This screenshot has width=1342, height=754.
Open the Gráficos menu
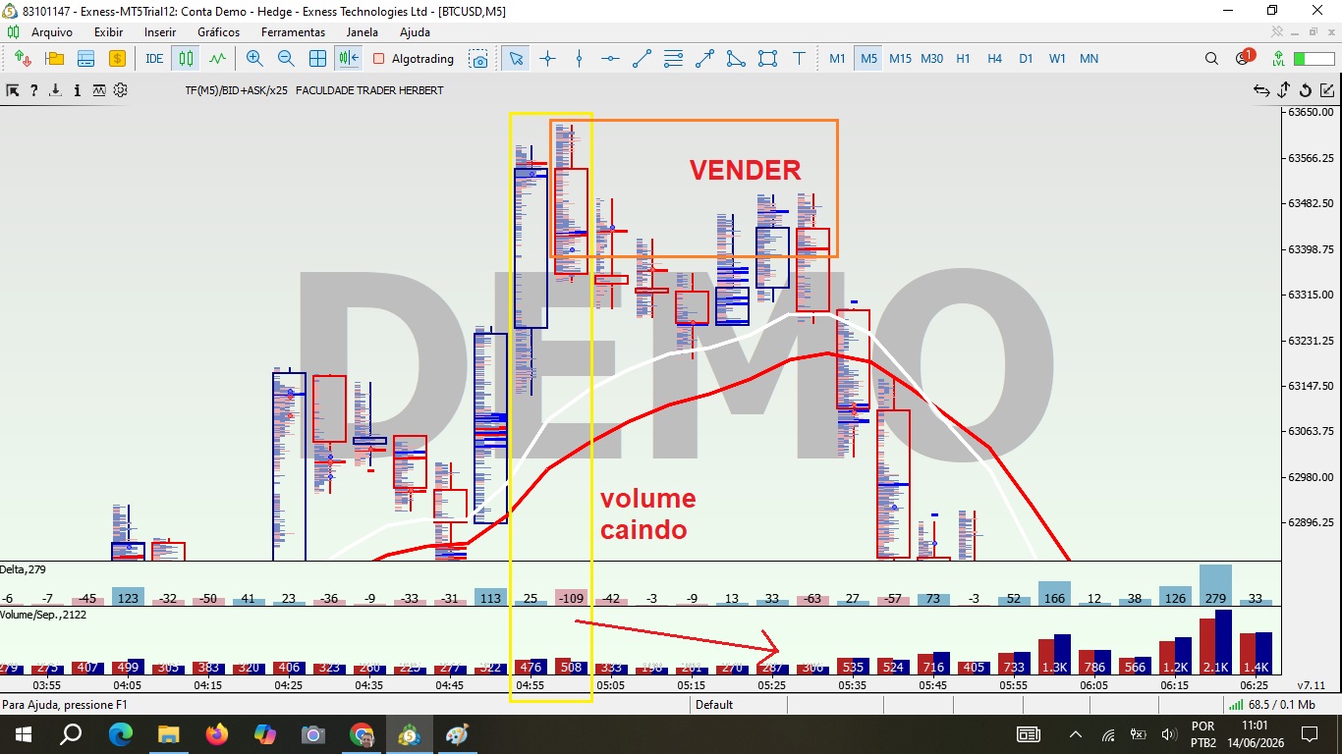[218, 32]
